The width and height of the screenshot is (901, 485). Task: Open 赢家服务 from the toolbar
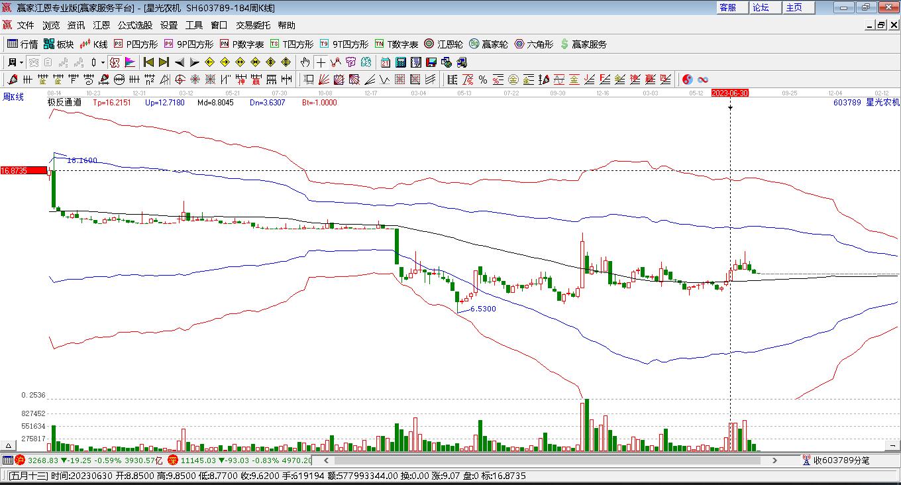pyautogui.click(x=584, y=44)
